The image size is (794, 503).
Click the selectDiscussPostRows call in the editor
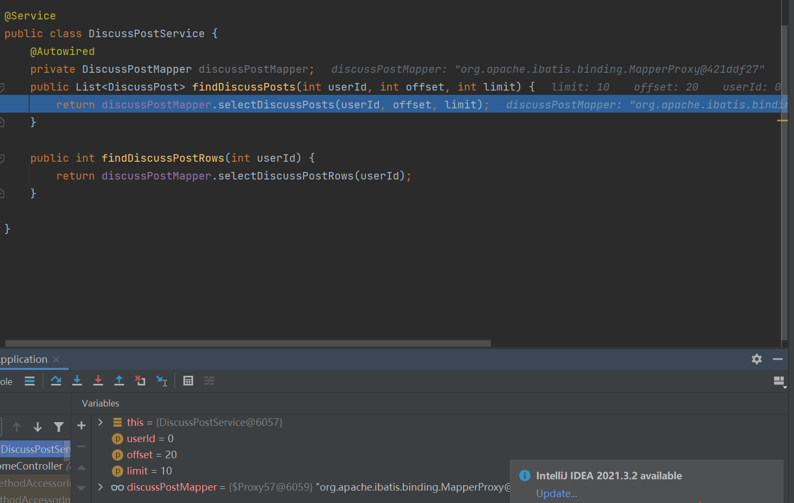tap(286, 176)
